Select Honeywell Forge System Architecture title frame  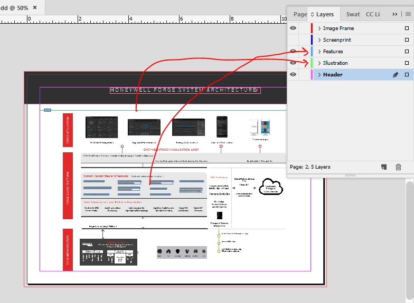click(185, 90)
